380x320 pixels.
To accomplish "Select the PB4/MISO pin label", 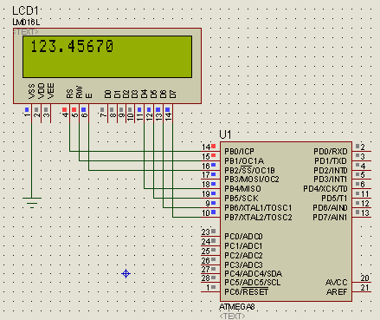I will [242, 189].
